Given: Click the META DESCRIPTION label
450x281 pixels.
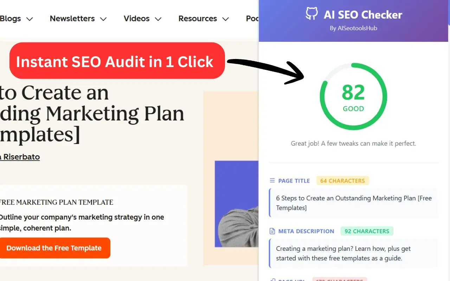Looking at the screenshot, I should coord(306,231).
